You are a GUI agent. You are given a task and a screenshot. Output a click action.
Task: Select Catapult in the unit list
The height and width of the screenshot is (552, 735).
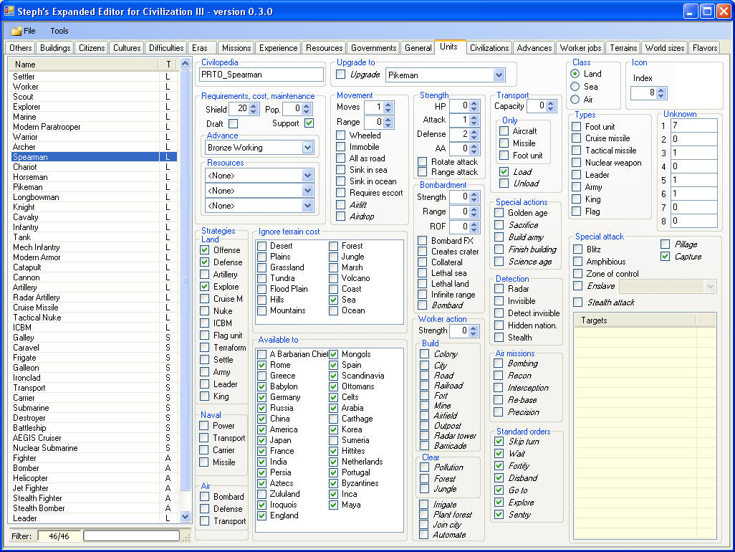click(94, 267)
